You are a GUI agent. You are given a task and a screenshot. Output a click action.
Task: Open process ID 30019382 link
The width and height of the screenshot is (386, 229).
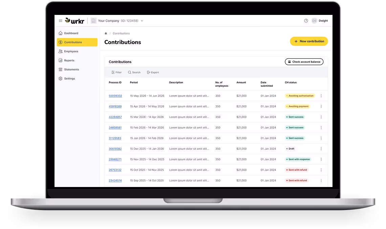point(115,149)
